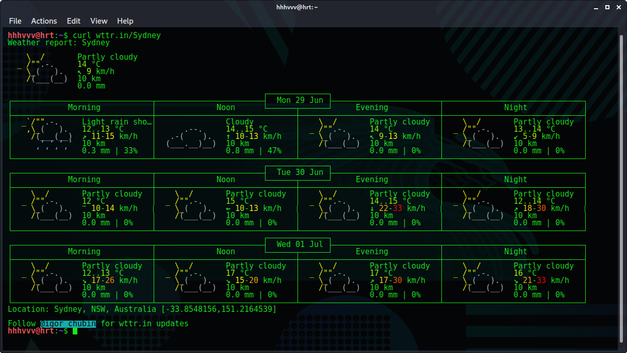The height and width of the screenshot is (353, 627).
Task: Minimize the terminal window
Action: point(596,7)
